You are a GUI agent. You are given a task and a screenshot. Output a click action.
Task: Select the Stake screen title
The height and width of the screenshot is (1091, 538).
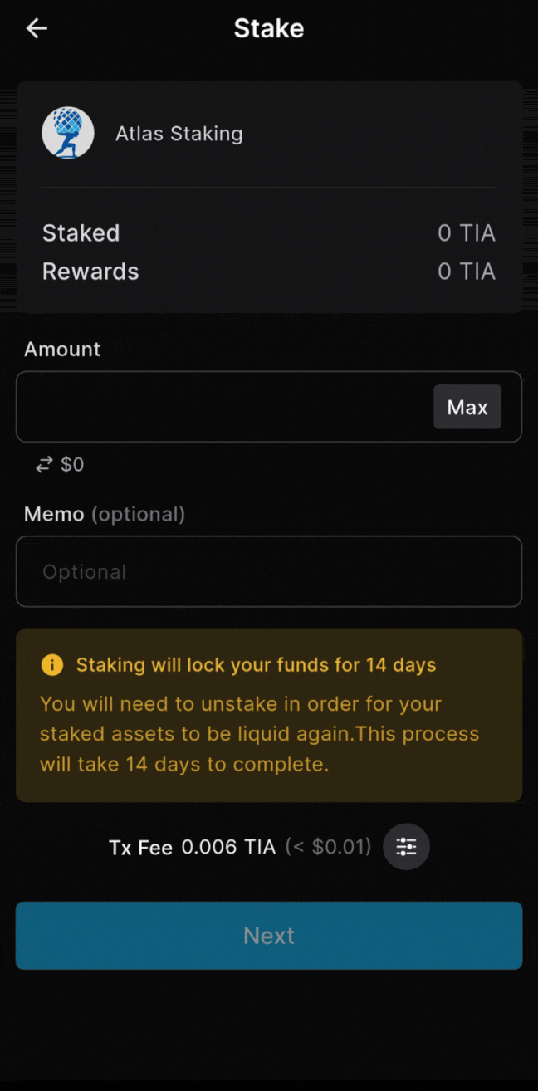click(x=269, y=27)
